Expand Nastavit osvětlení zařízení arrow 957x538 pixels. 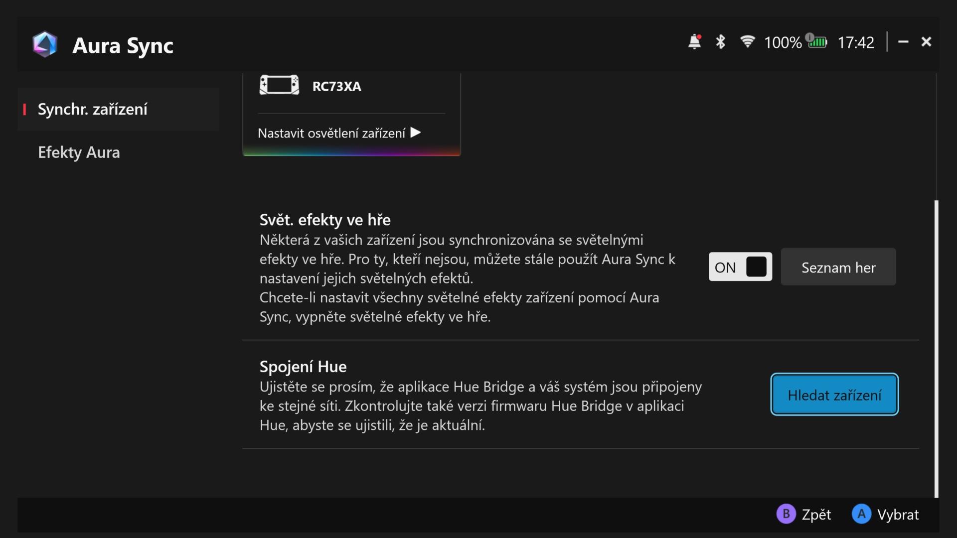point(416,133)
